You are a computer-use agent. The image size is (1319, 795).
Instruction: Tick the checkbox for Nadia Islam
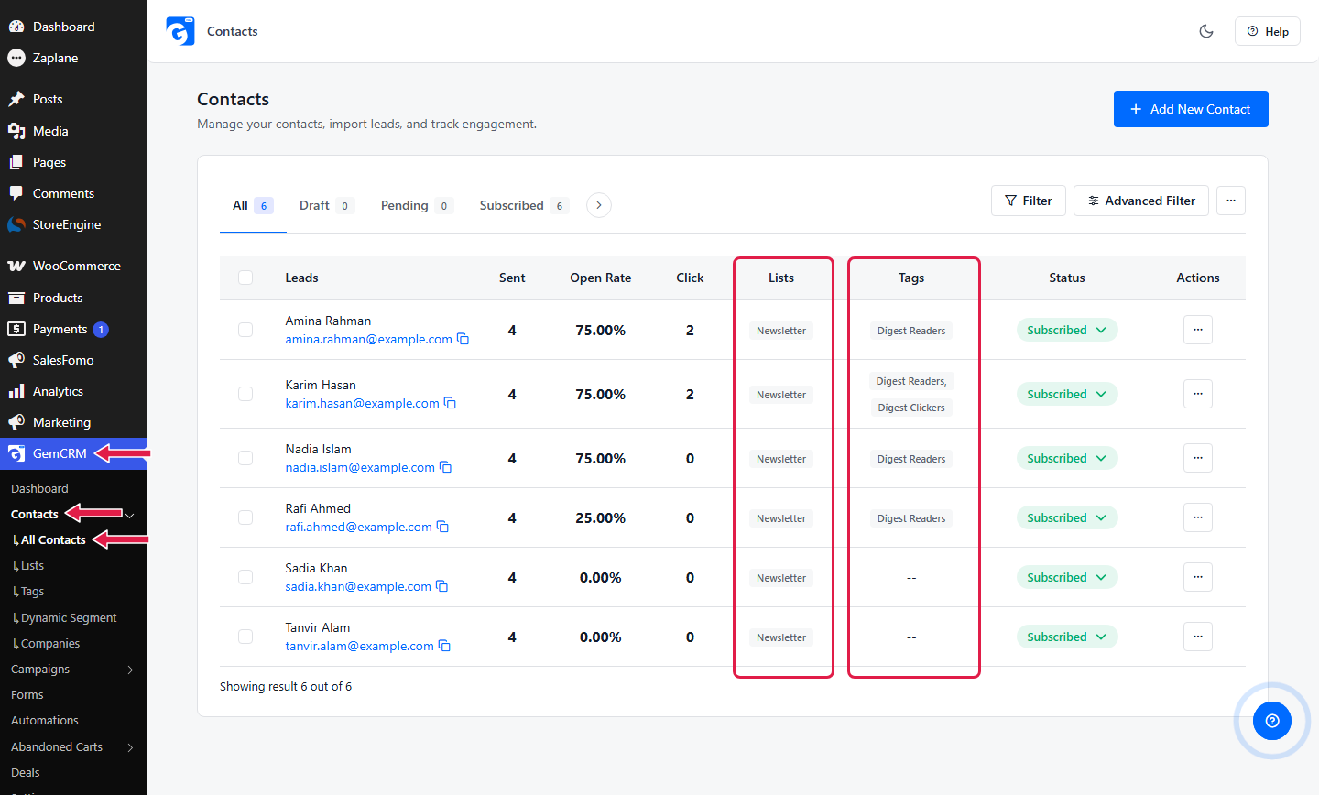245,458
